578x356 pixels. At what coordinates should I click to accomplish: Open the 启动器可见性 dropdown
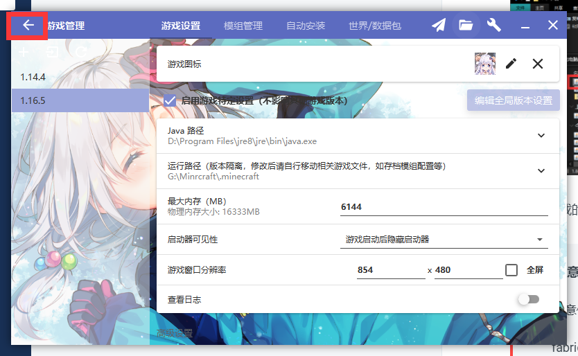[444, 240]
